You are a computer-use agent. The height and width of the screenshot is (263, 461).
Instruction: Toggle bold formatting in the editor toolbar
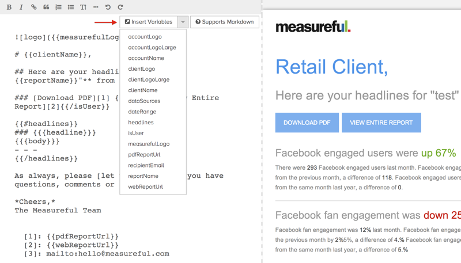pyautogui.click(x=9, y=7)
